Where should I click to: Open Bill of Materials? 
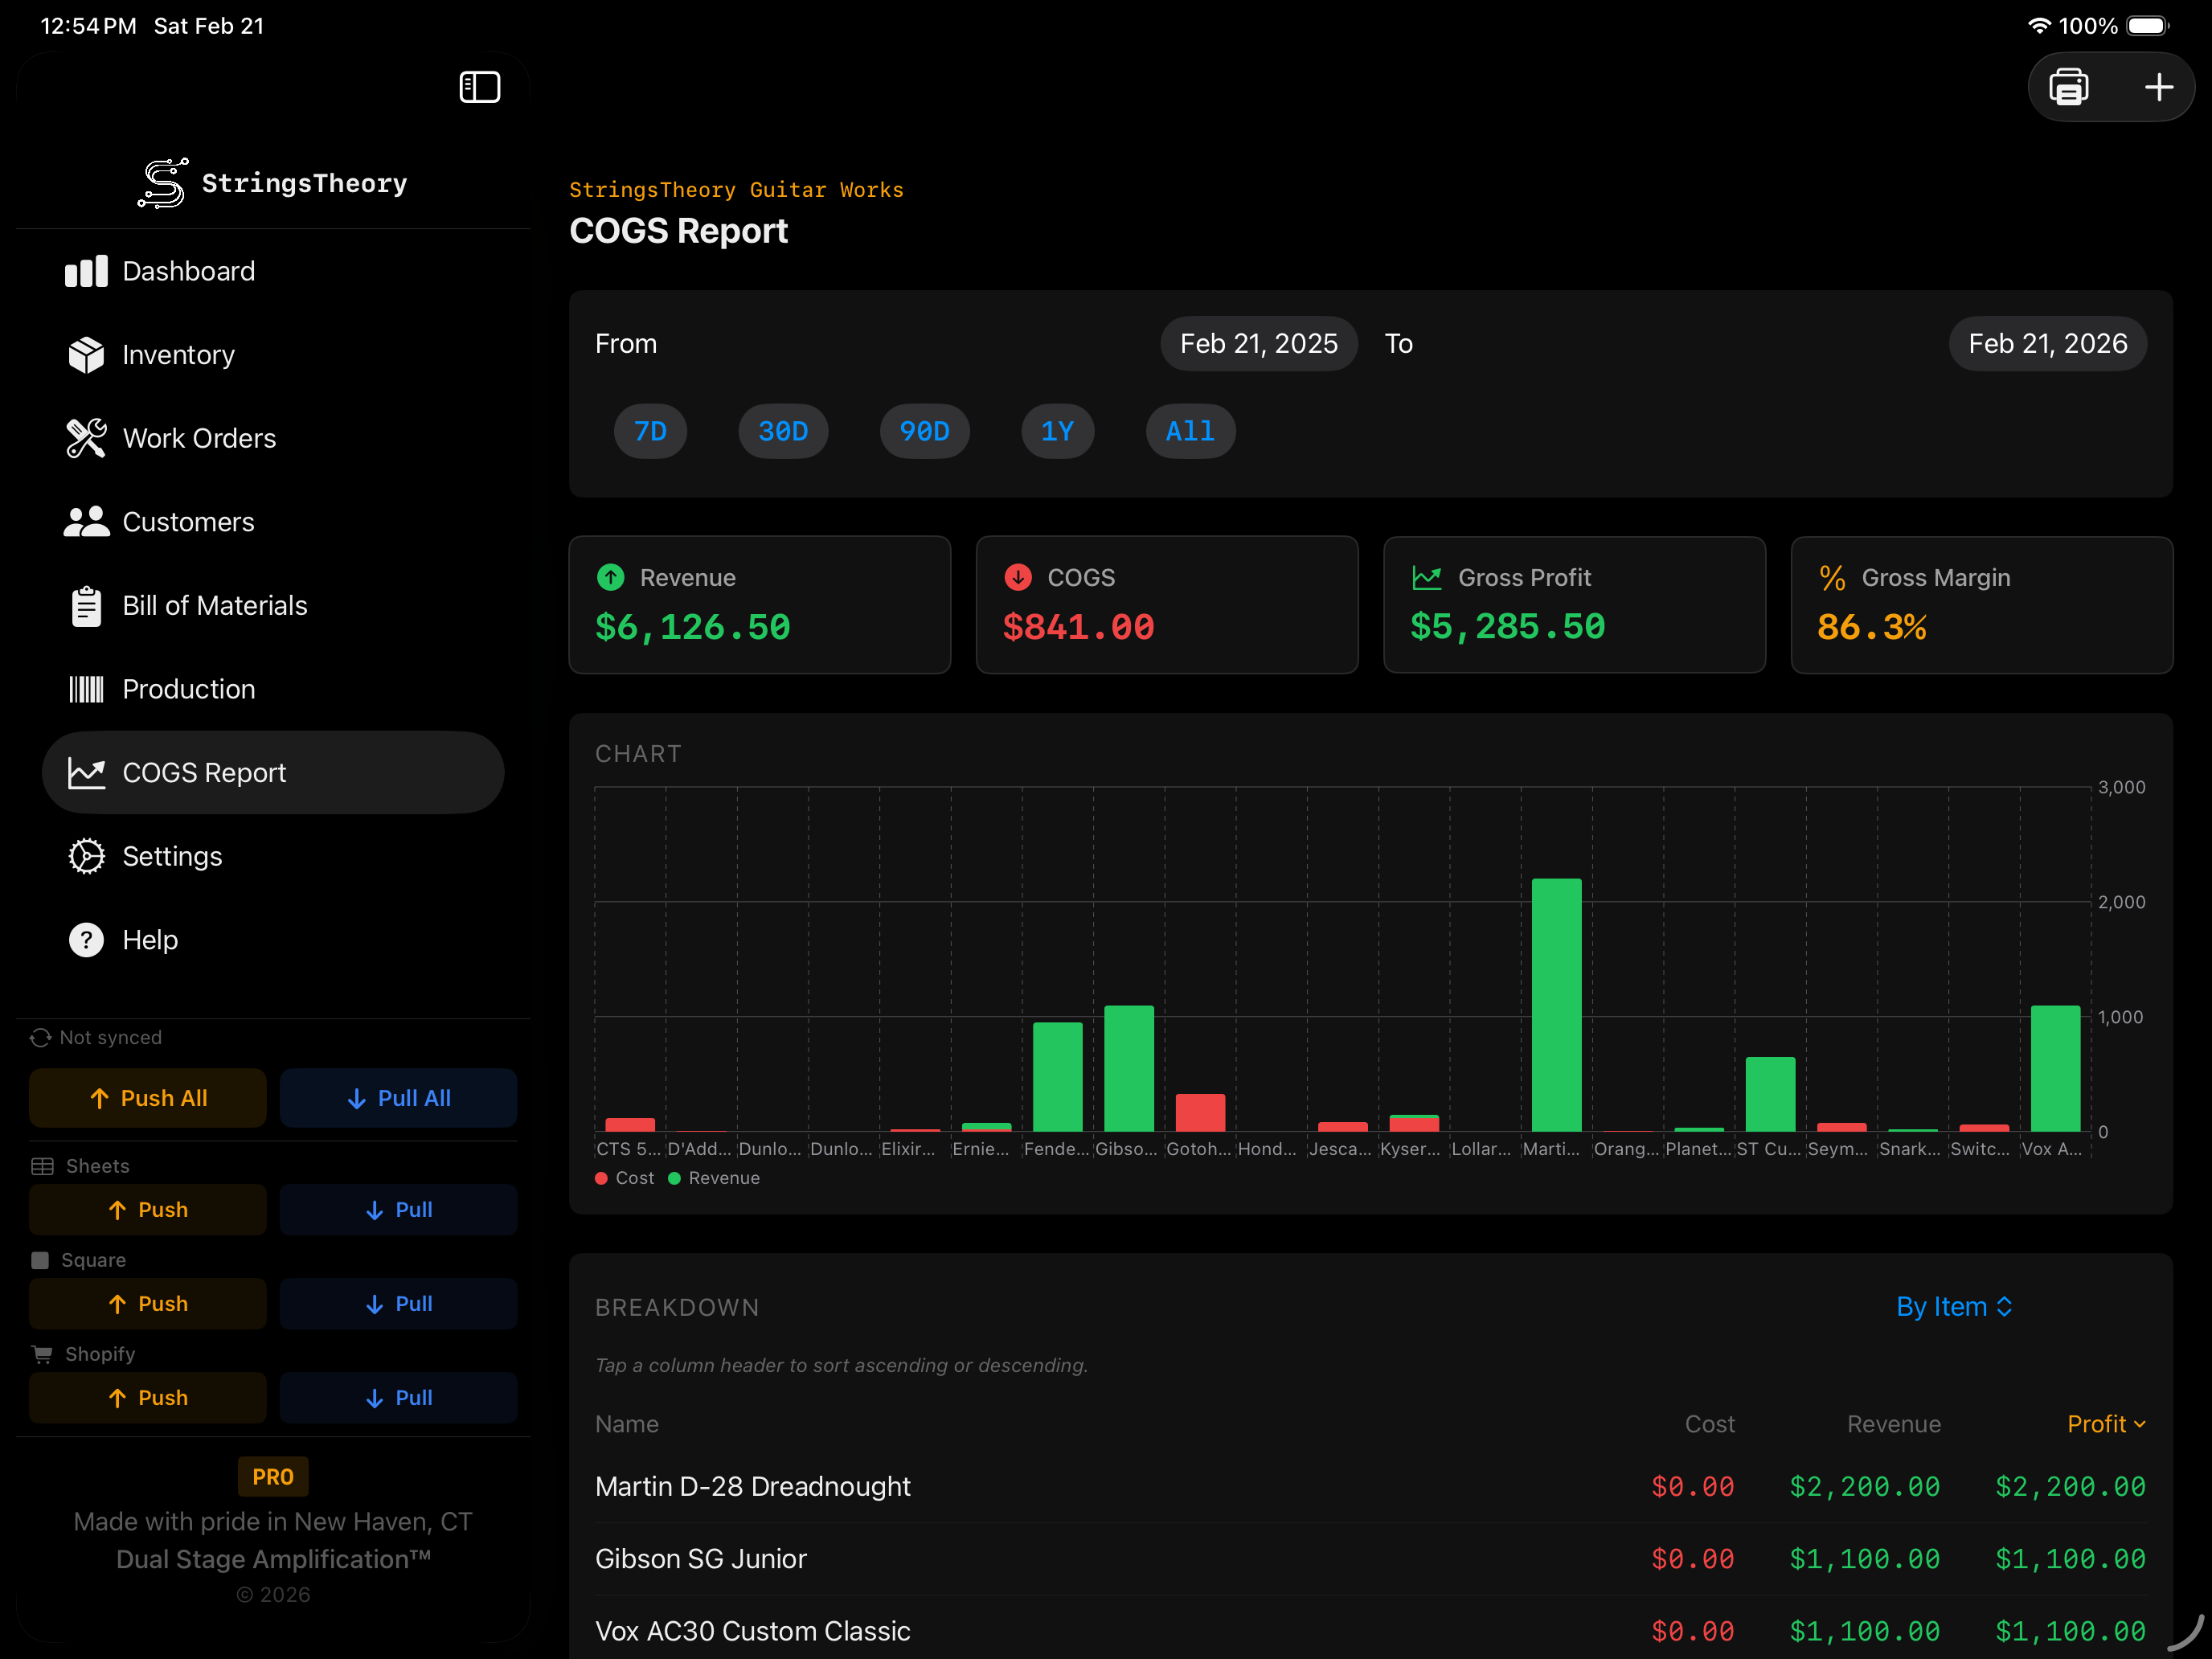(214, 605)
